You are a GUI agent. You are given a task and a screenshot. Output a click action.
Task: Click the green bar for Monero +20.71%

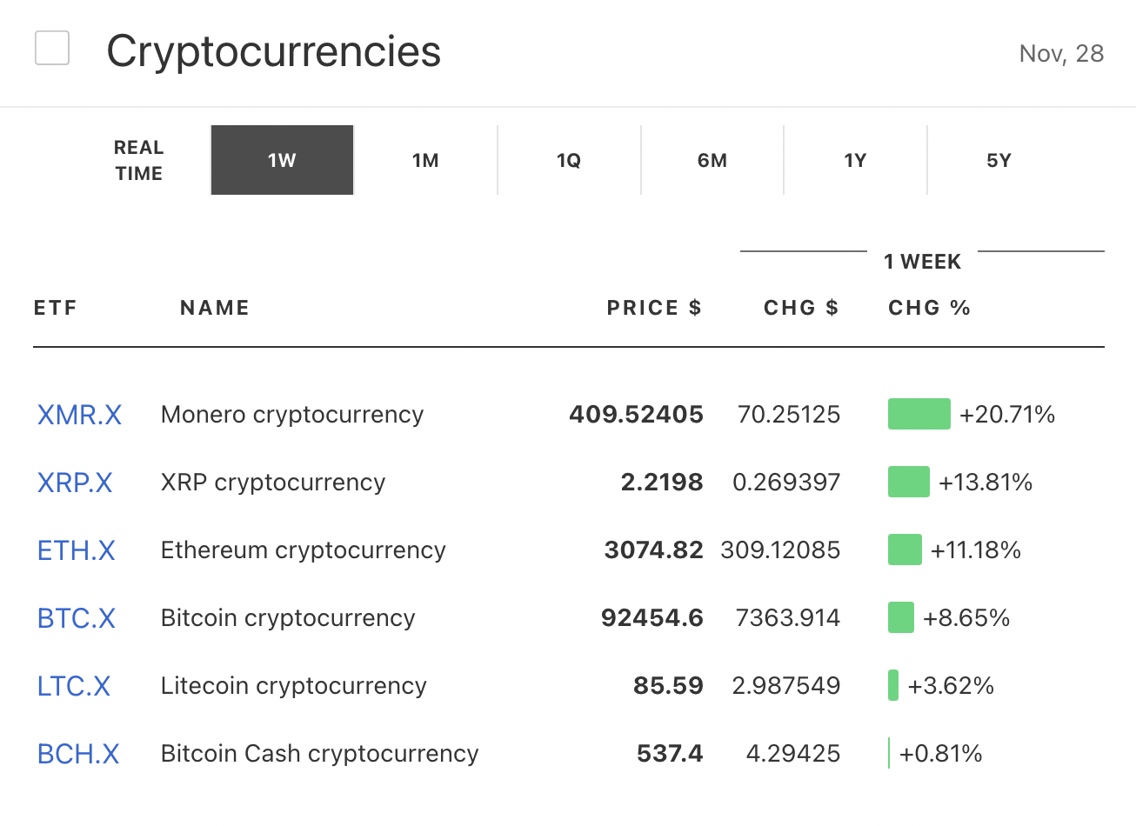coord(919,414)
